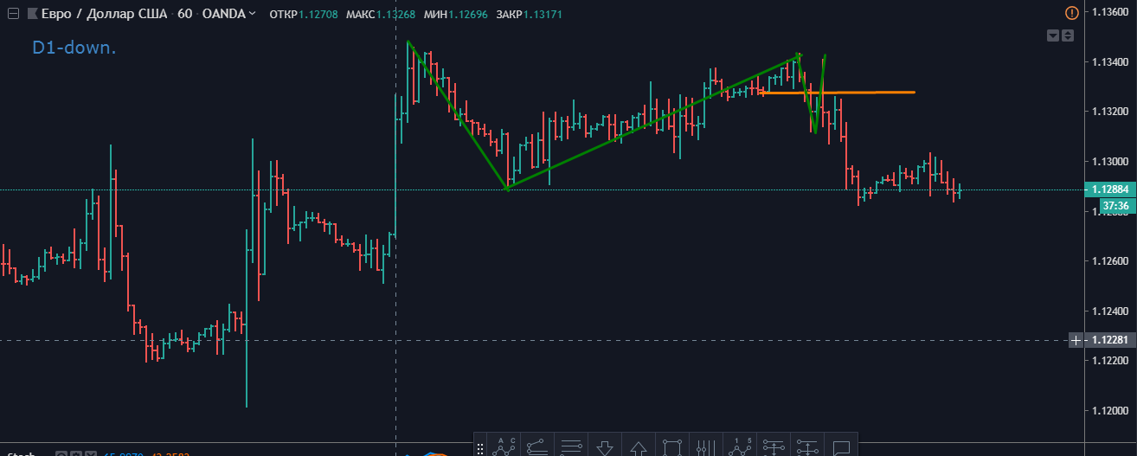Click the pane maximize up-down arrows button
The image size is (1137, 456).
(1068, 35)
